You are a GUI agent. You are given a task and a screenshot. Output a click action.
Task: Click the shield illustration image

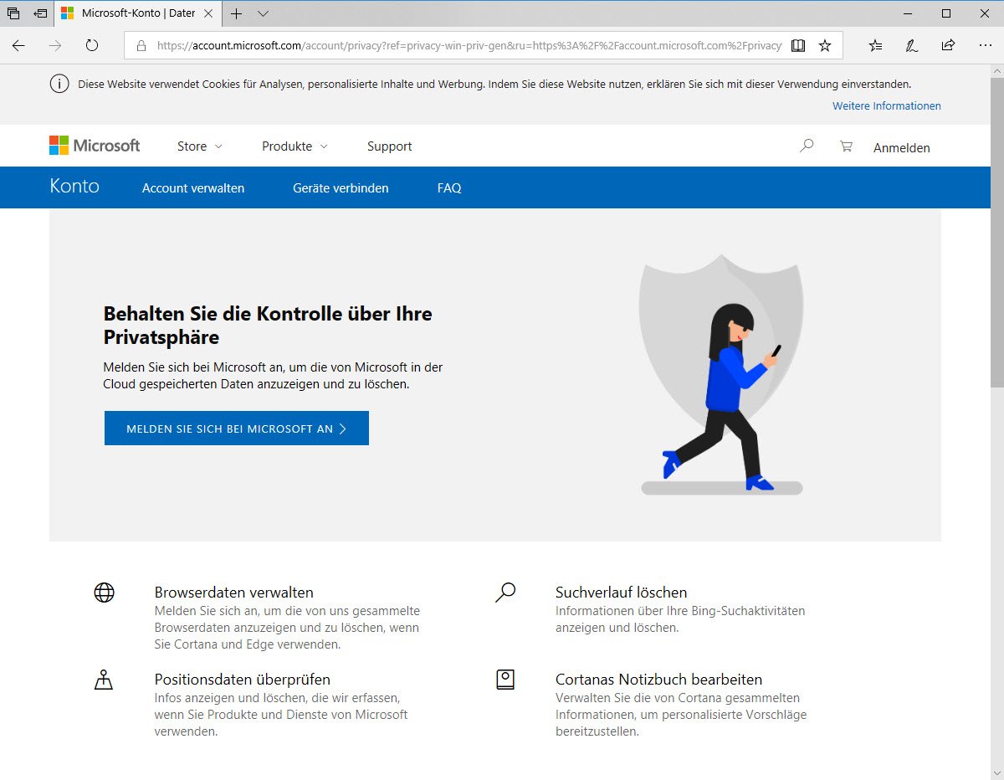point(721,374)
